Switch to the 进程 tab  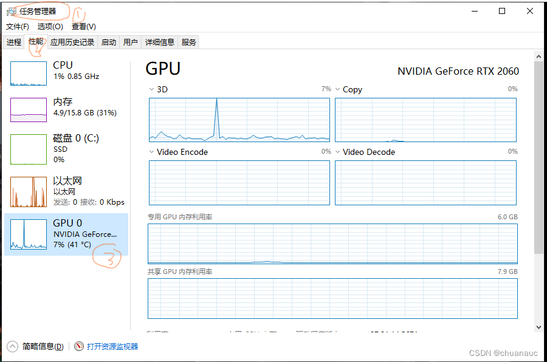[x=14, y=42]
